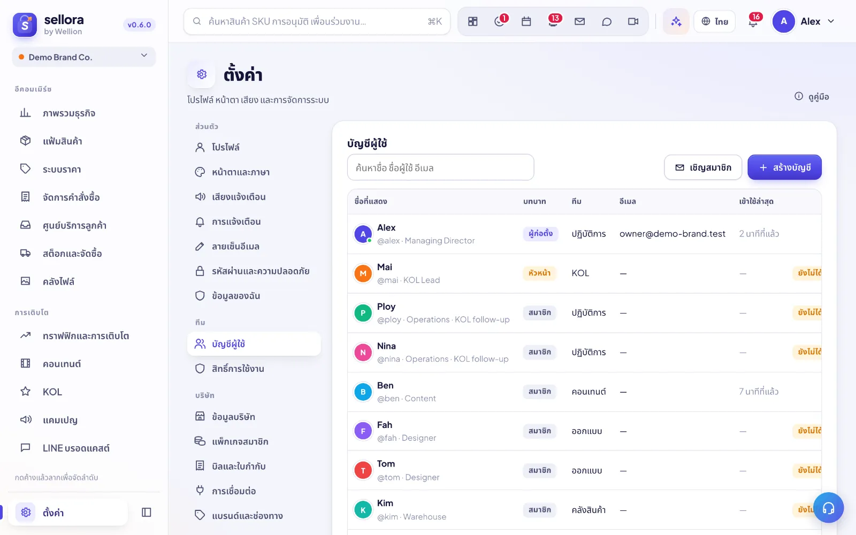Open the calendar icon in top toolbar
856x535 pixels.
click(x=526, y=21)
